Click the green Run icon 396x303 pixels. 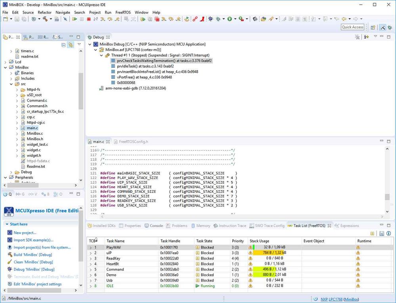point(230,19)
